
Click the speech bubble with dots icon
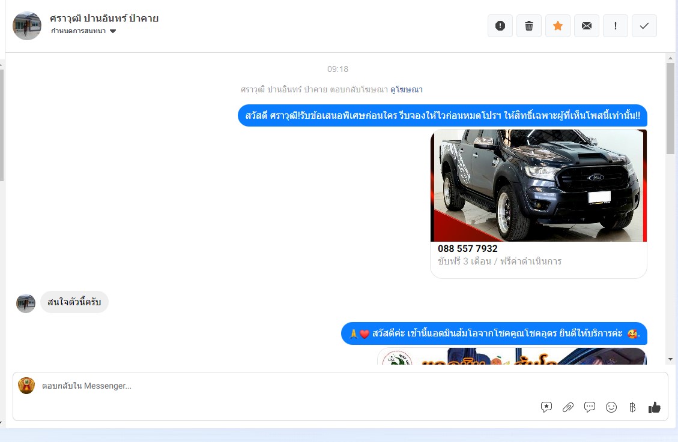(590, 407)
